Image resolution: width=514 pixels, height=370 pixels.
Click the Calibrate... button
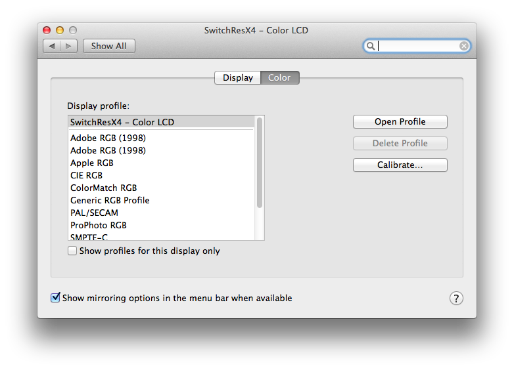400,165
